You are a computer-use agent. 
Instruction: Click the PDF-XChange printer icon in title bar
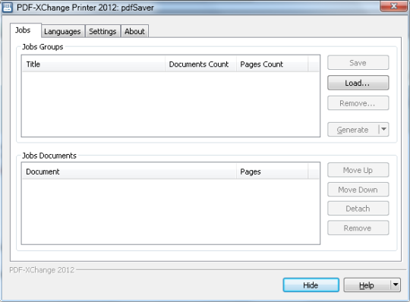click(x=8, y=8)
